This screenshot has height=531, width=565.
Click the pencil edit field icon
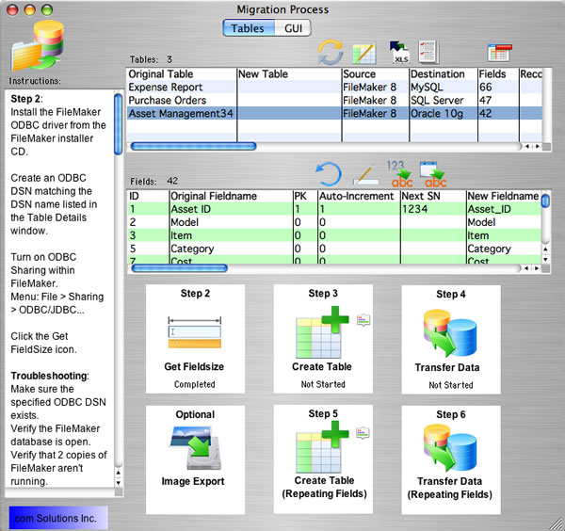click(x=366, y=175)
